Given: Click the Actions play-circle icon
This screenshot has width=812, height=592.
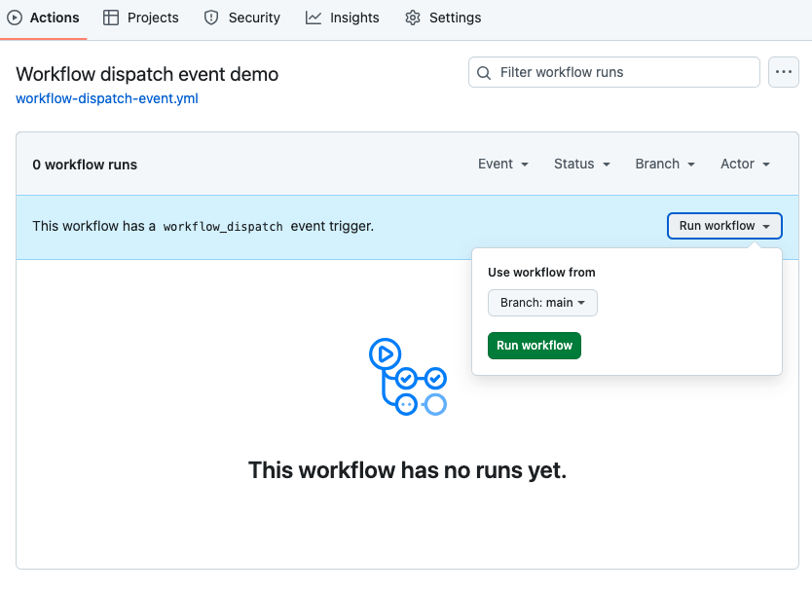Looking at the screenshot, I should [15, 18].
